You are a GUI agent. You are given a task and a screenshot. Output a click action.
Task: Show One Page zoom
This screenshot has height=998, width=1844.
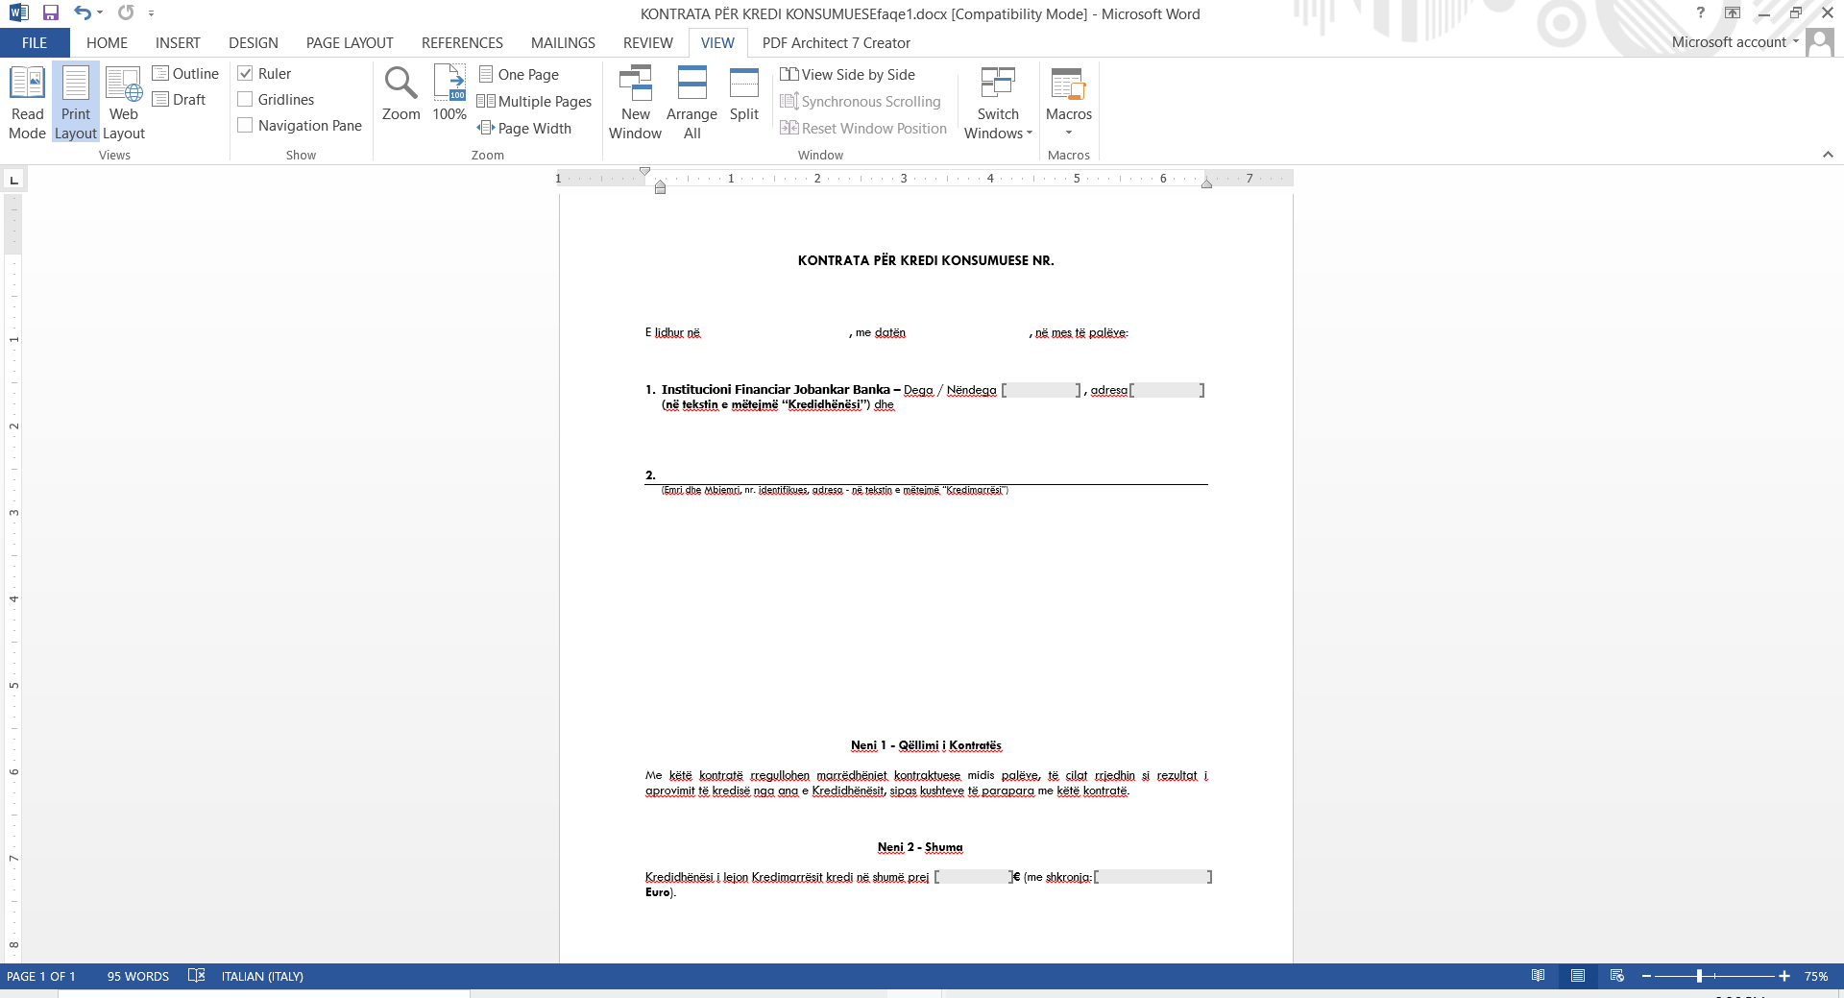click(519, 74)
